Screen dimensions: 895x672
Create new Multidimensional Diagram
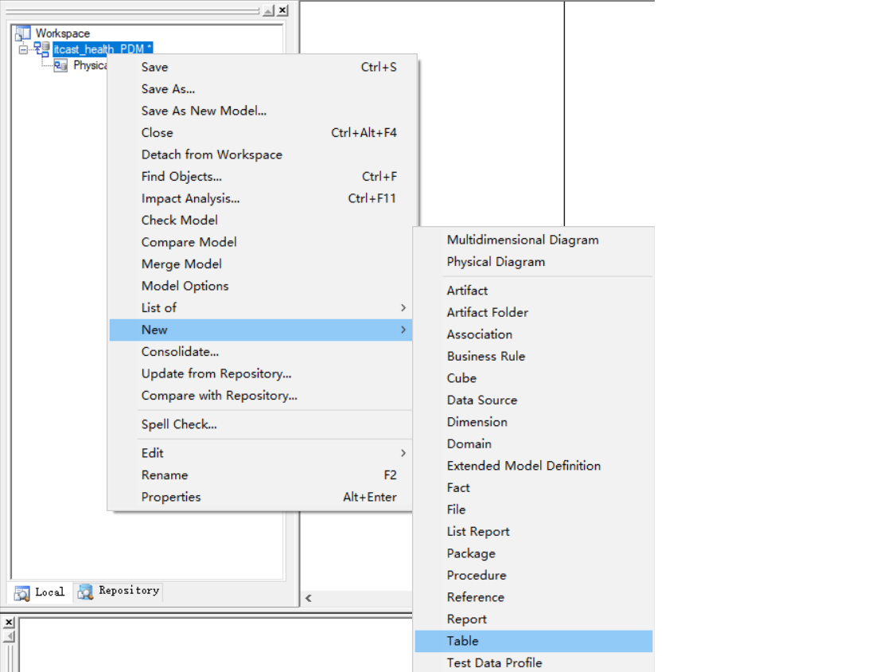click(x=534, y=240)
